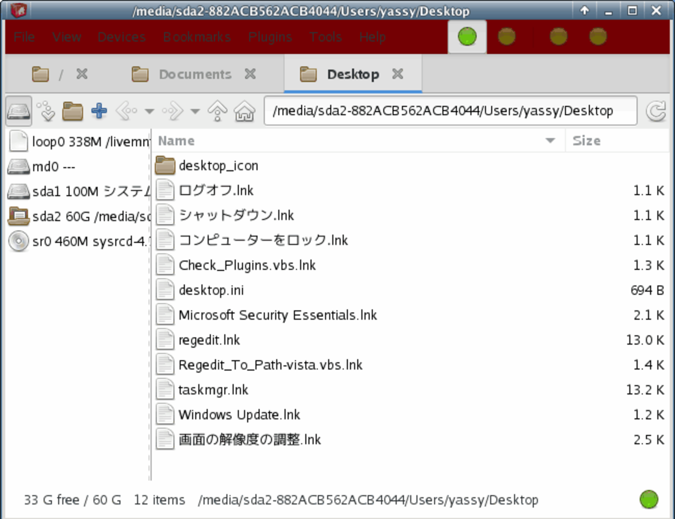The image size is (675, 519).
Task: Refresh the folder with the reload icon
Action: (656, 111)
